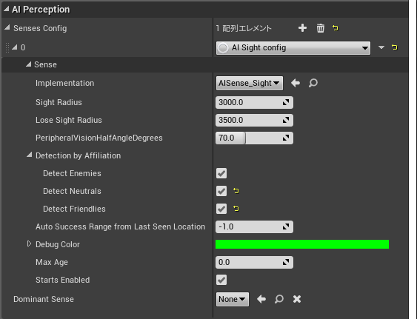Click the Auto Success Range value field
417x319 pixels.
pos(254,226)
